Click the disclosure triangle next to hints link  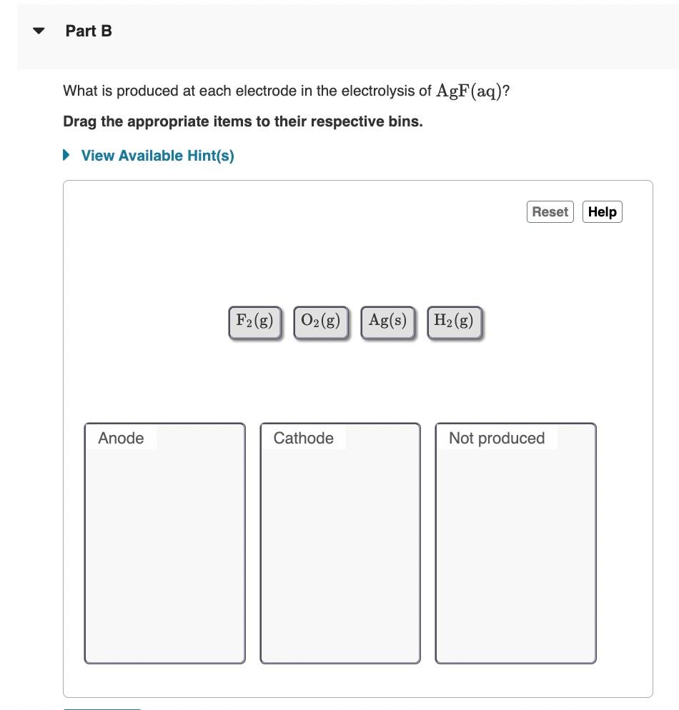[x=66, y=155]
